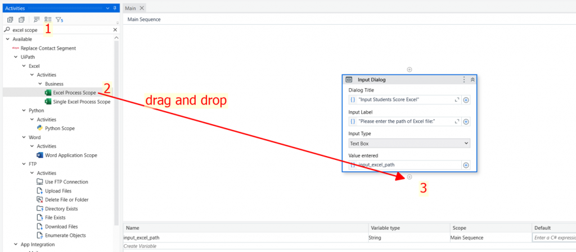Image resolution: width=576 pixels, height=252 pixels.
Task: Click the grouped list view icon
Action: (x=48, y=20)
